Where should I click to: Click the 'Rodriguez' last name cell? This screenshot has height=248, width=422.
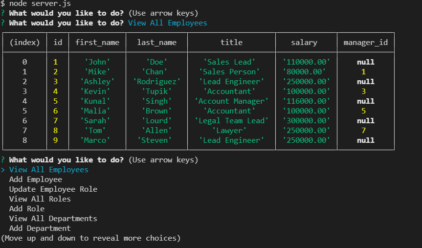coord(156,82)
